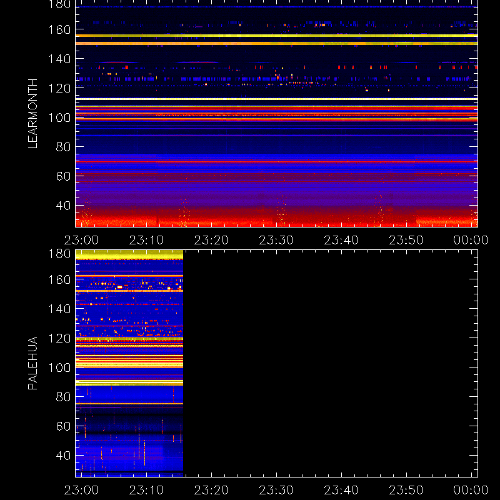
Task: Select the 160 tick label on the Learmonth plot
Action: point(59,29)
